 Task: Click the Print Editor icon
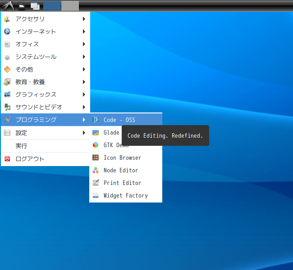click(x=95, y=183)
